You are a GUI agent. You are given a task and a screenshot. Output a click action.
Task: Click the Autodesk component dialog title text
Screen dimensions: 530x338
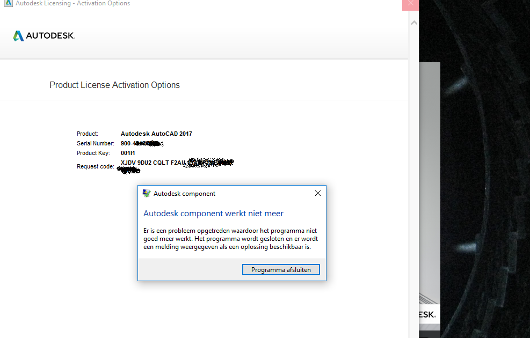pyautogui.click(x=184, y=194)
